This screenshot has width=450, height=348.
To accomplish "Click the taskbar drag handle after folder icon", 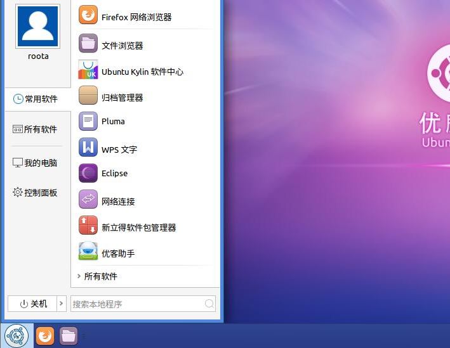I will 84,336.
